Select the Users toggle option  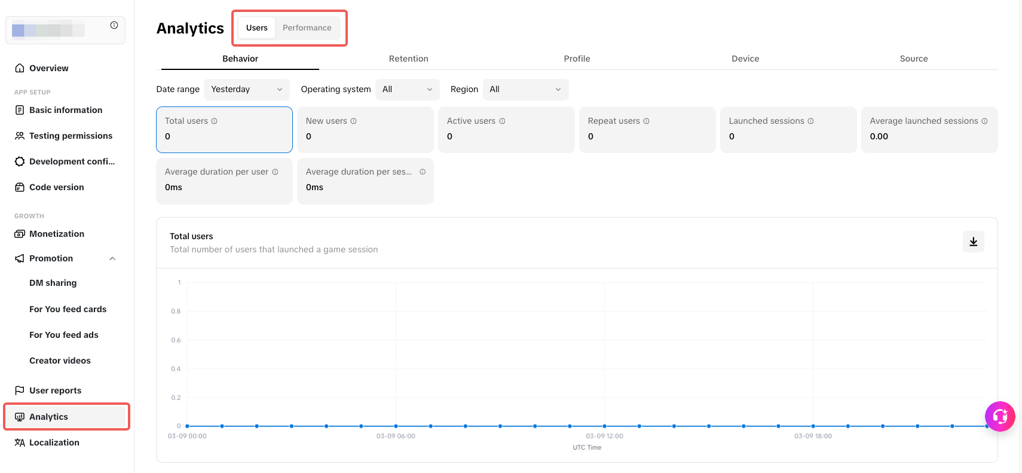pyautogui.click(x=257, y=28)
